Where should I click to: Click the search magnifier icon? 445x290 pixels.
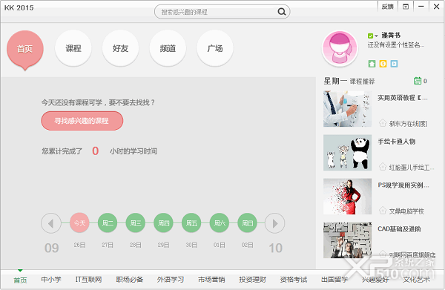point(282,12)
